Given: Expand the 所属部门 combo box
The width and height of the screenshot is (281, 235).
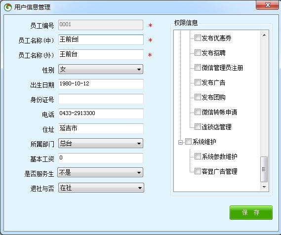Looking at the screenshot, I should (101, 143).
